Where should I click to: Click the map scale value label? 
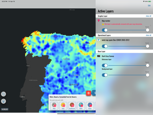pyautogui.click(x=5, y=109)
